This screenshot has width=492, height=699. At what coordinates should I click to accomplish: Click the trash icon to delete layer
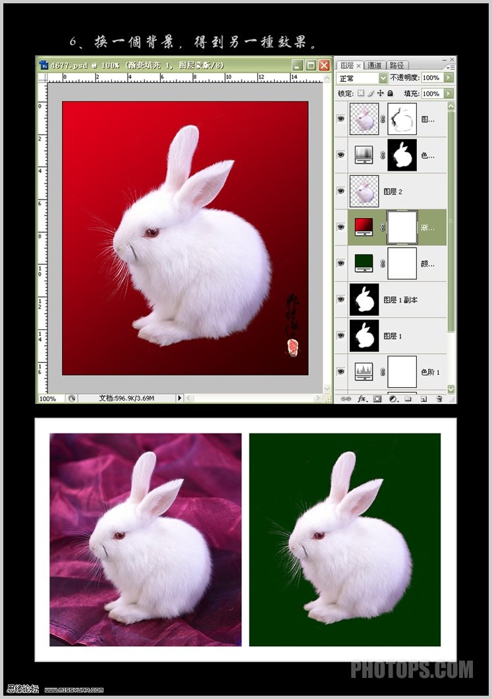coord(439,399)
